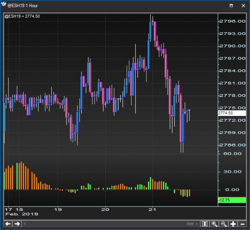The width and height of the screenshot is (250, 230).
Task: Select the "@ESH19 1 Hour" window title
Action: click(23, 6)
